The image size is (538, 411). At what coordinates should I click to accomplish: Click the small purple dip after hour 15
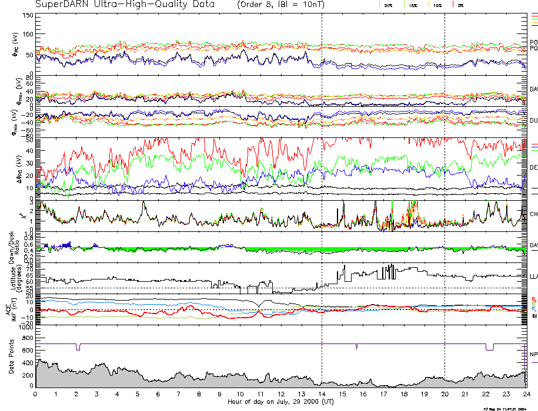(356, 346)
